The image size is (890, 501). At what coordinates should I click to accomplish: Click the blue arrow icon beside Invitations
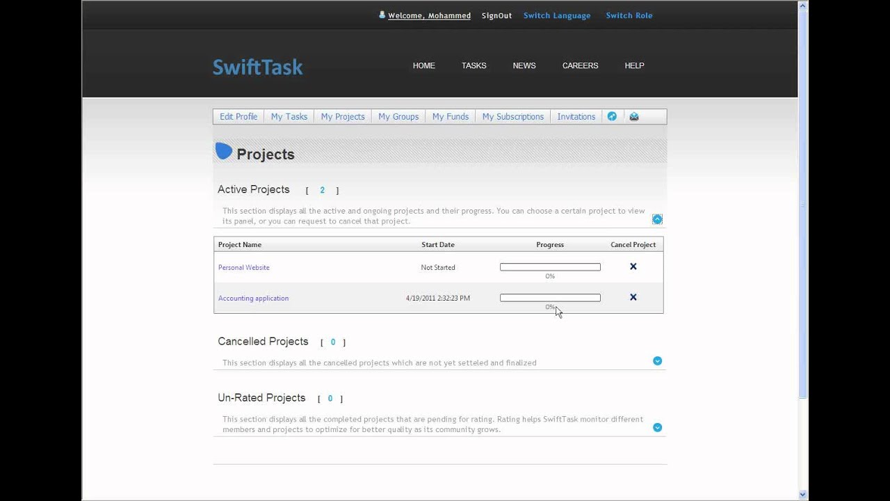coord(612,116)
